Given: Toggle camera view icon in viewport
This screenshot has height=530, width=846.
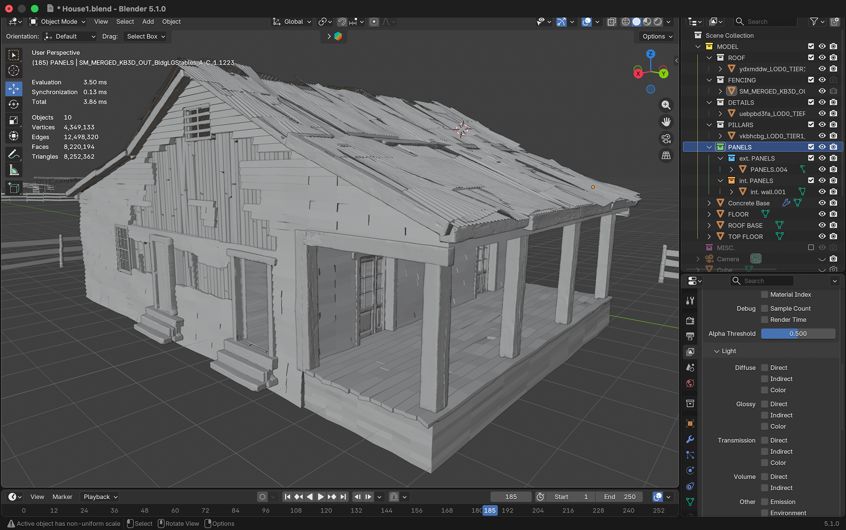Looking at the screenshot, I should [x=666, y=139].
